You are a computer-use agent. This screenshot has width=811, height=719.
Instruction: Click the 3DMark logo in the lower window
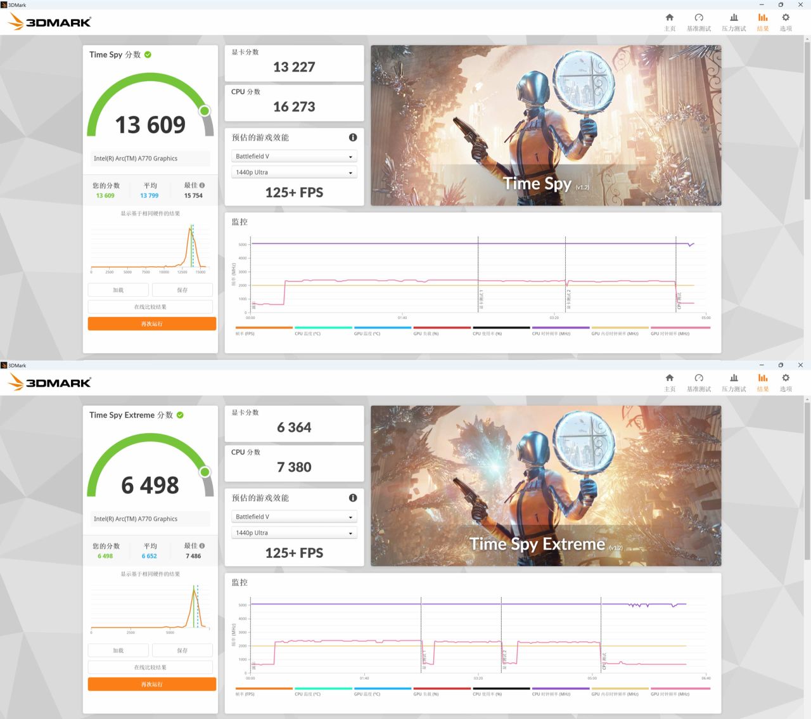click(x=50, y=382)
